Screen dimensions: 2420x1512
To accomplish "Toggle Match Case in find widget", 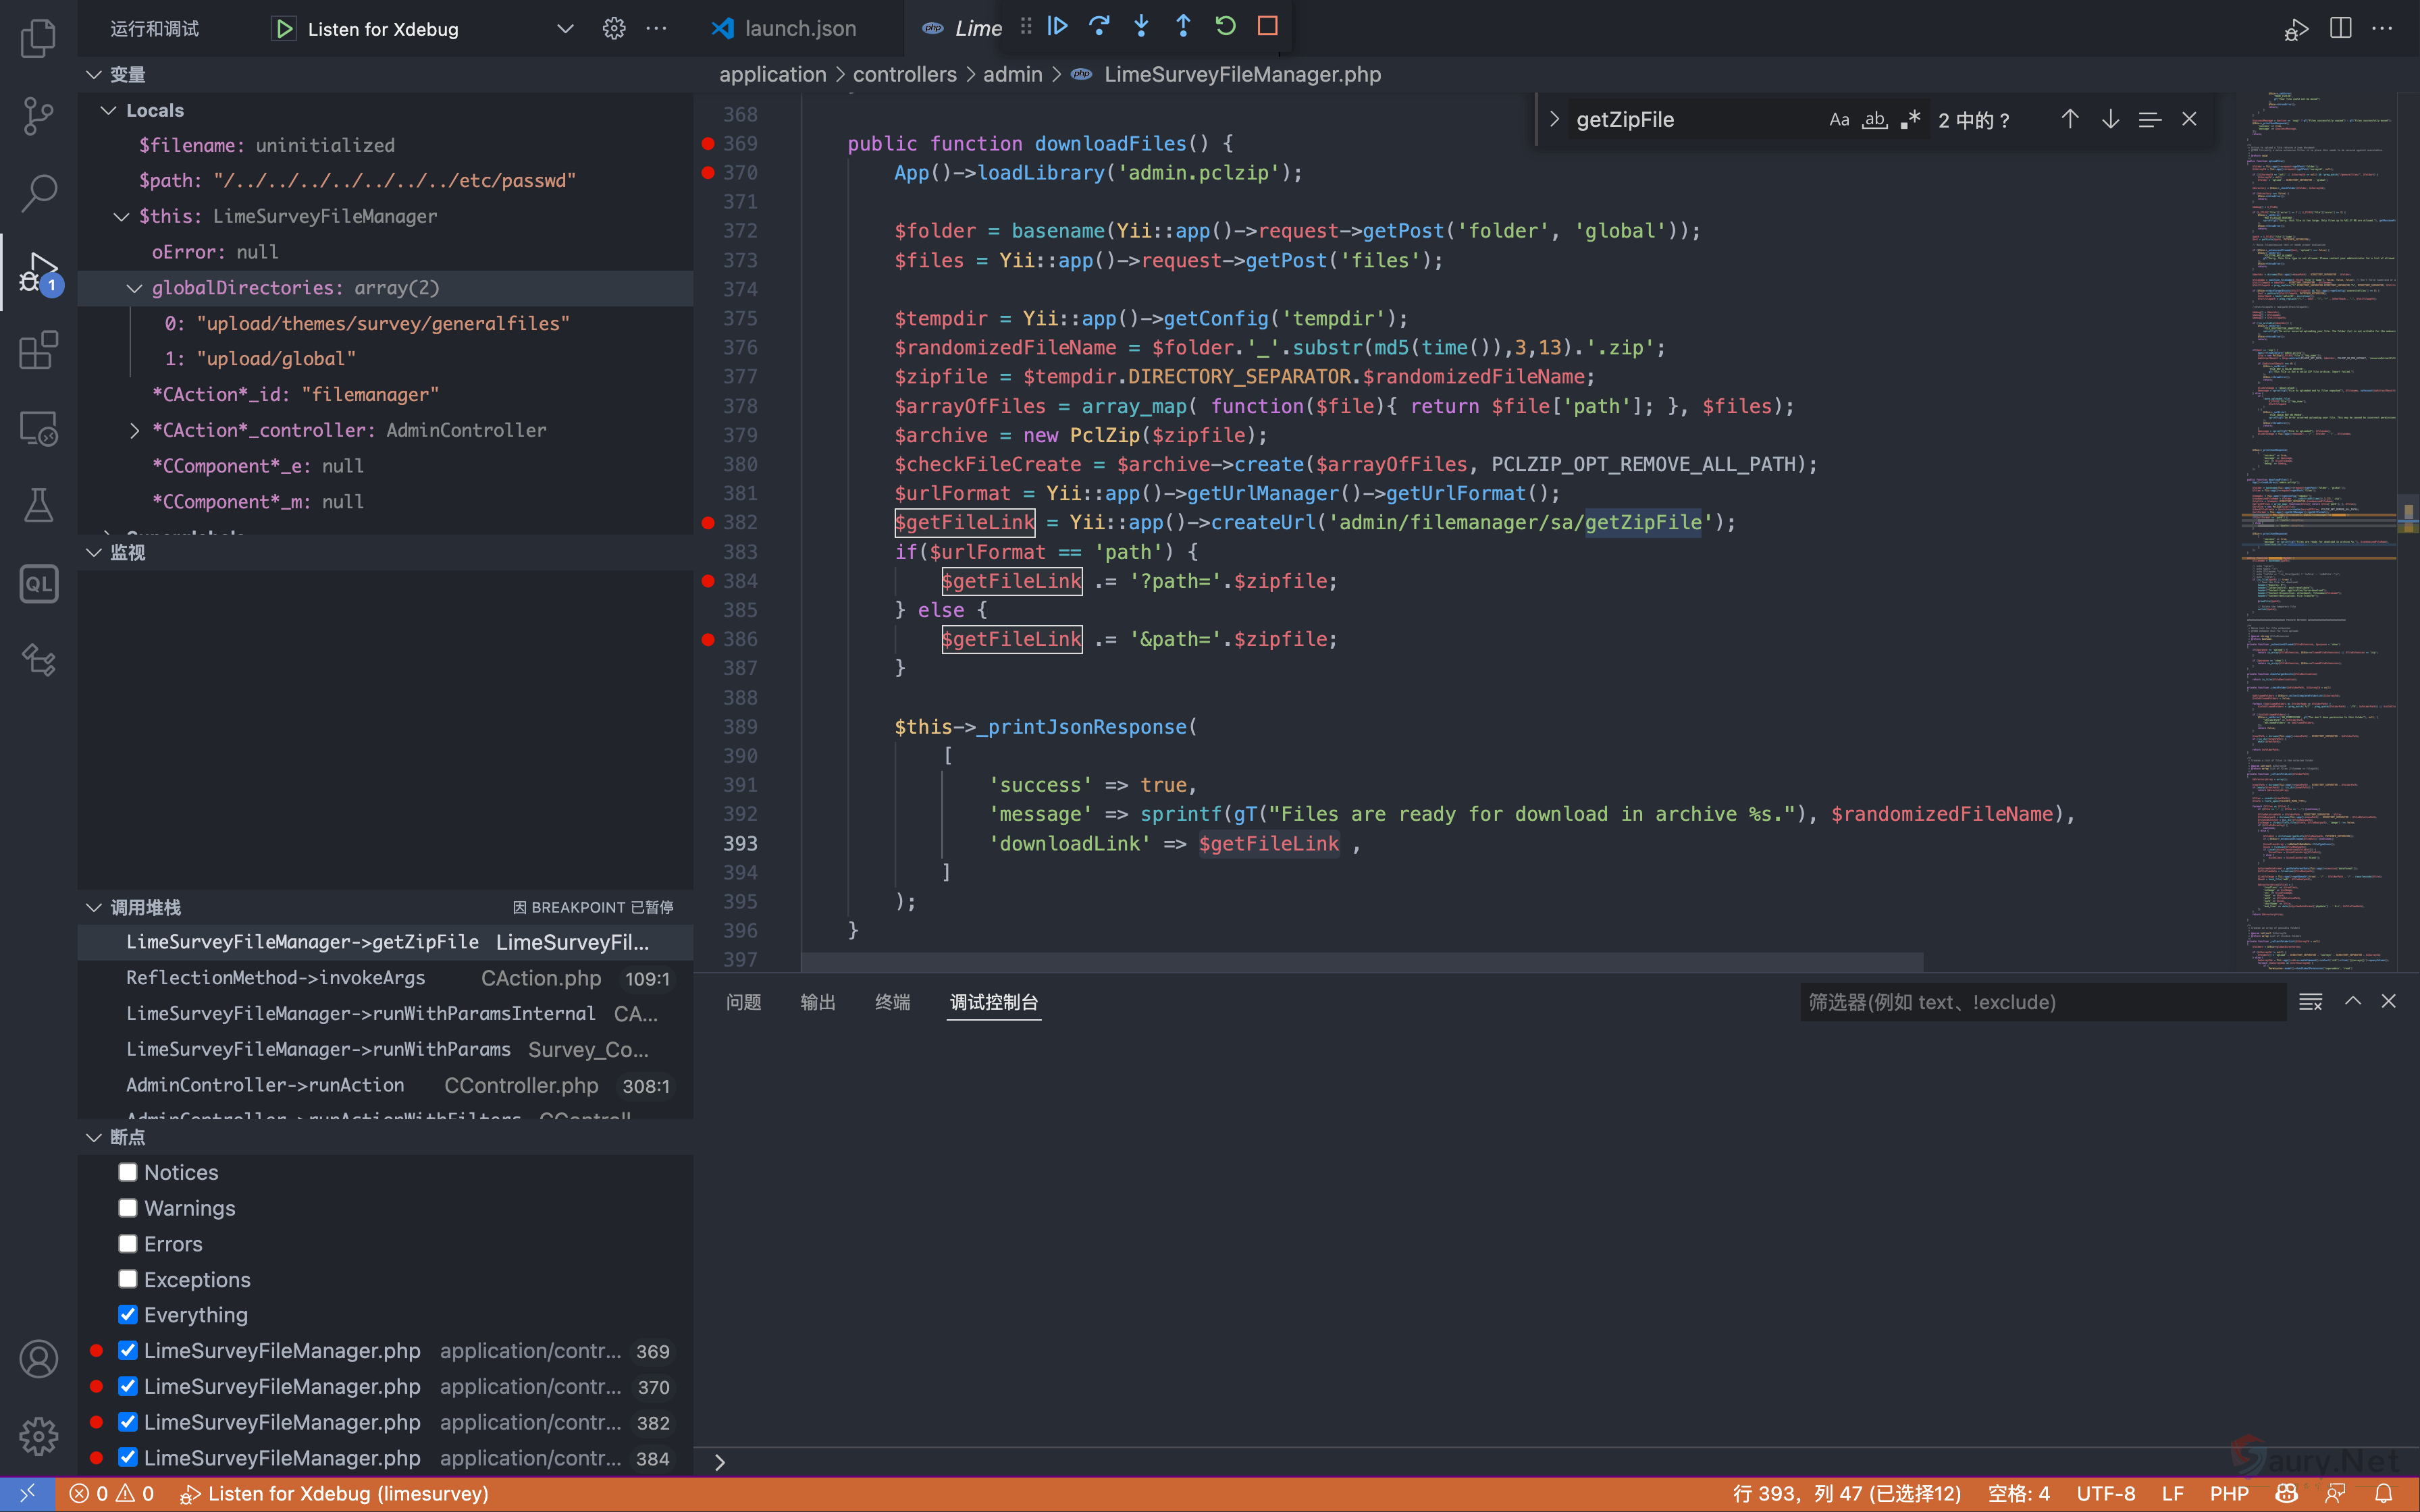I will 1838,120.
